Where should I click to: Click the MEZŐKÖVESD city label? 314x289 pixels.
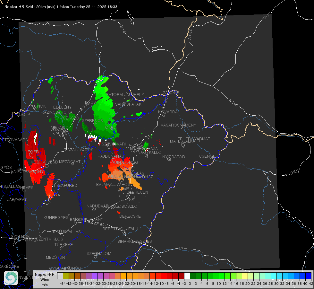pos(44,162)
